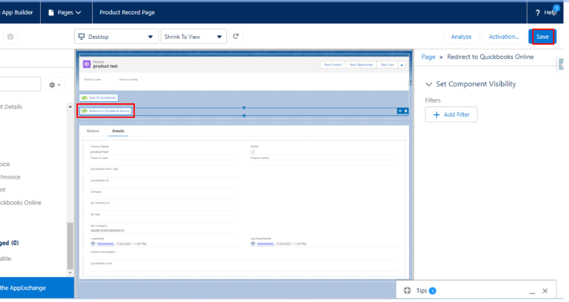
Task: Click the purple Product record icon
Action: [x=87, y=64]
